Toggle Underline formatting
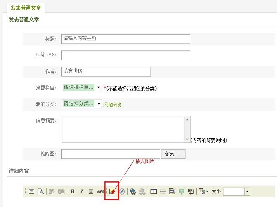Image resolution: width=277 pixels, height=207 pixels. (91, 191)
